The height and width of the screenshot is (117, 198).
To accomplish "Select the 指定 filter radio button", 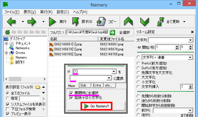I will [x=8, y=98].
